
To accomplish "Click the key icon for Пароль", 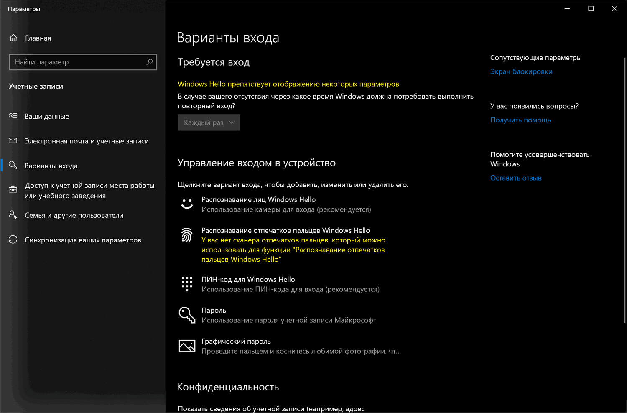I will coord(187,315).
